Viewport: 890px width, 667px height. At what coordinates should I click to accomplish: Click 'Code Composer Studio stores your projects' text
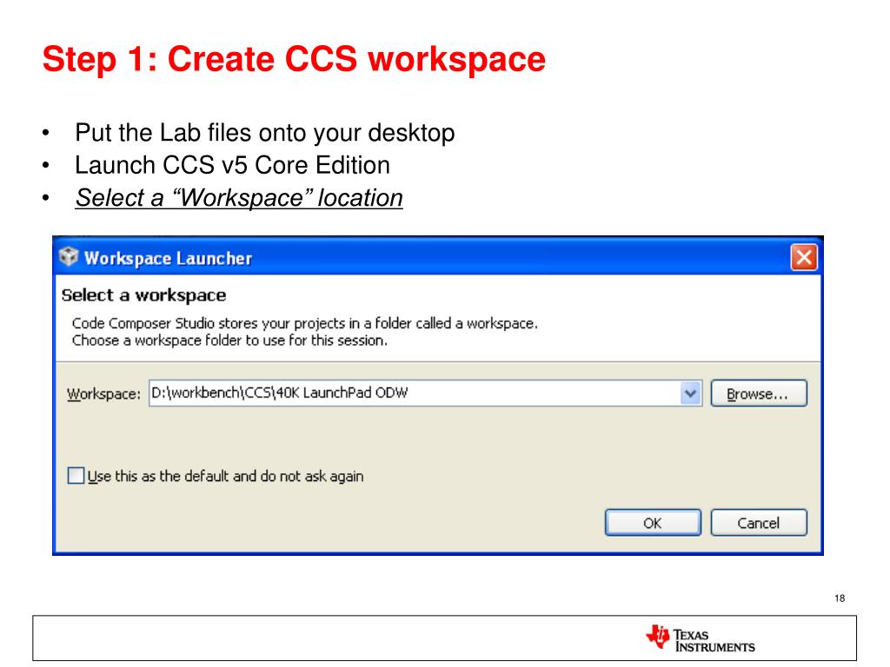coord(304,323)
